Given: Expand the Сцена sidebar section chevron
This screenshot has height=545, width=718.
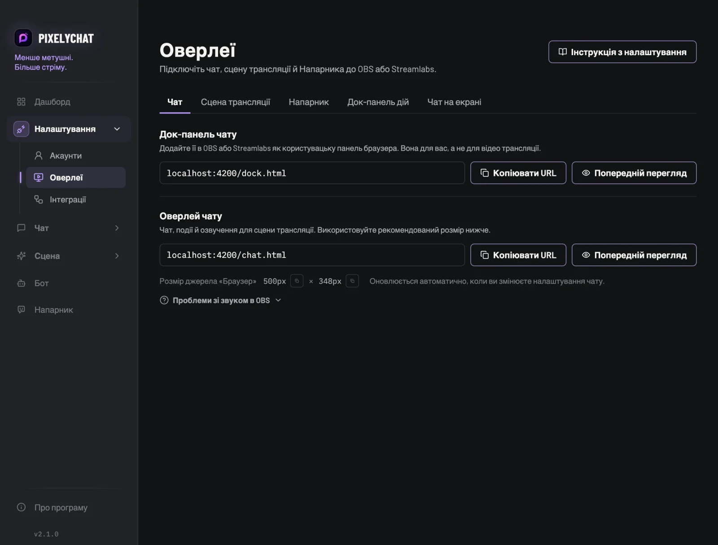Looking at the screenshot, I should click(x=117, y=256).
